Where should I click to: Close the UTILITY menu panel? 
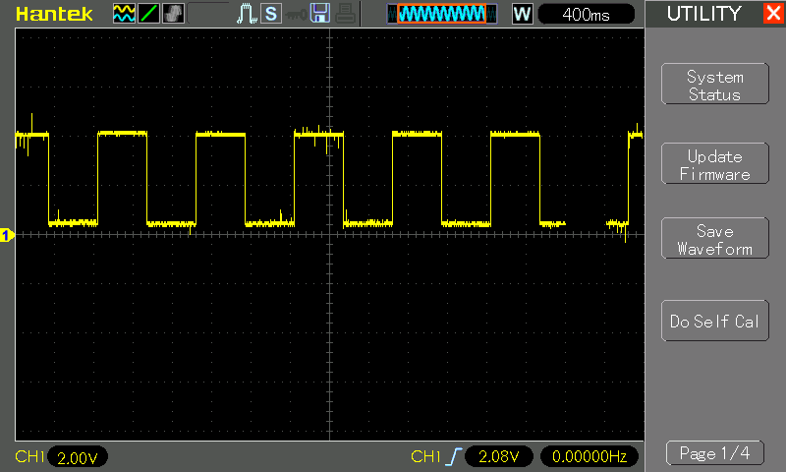(772, 14)
